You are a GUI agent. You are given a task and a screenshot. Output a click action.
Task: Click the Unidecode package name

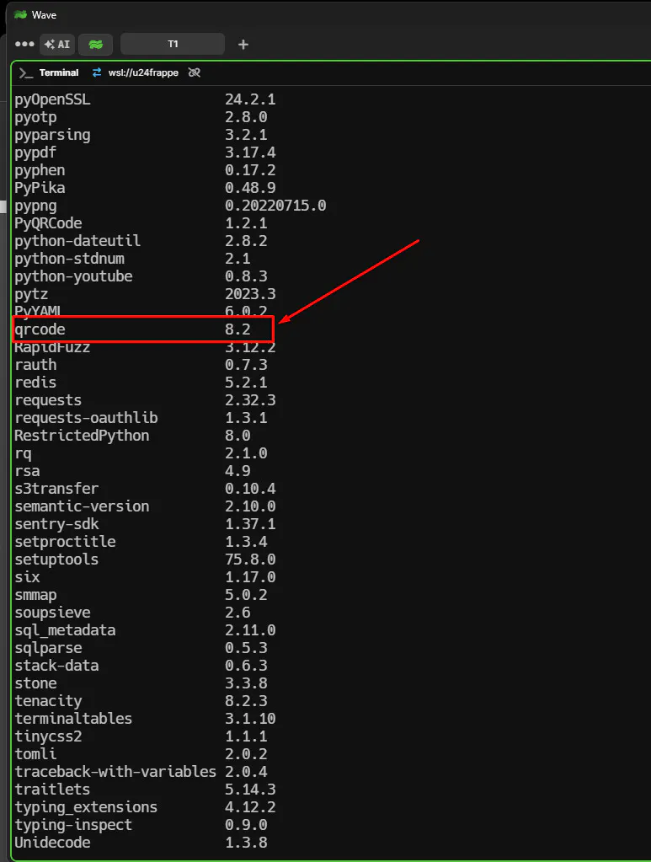[x=53, y=843]
